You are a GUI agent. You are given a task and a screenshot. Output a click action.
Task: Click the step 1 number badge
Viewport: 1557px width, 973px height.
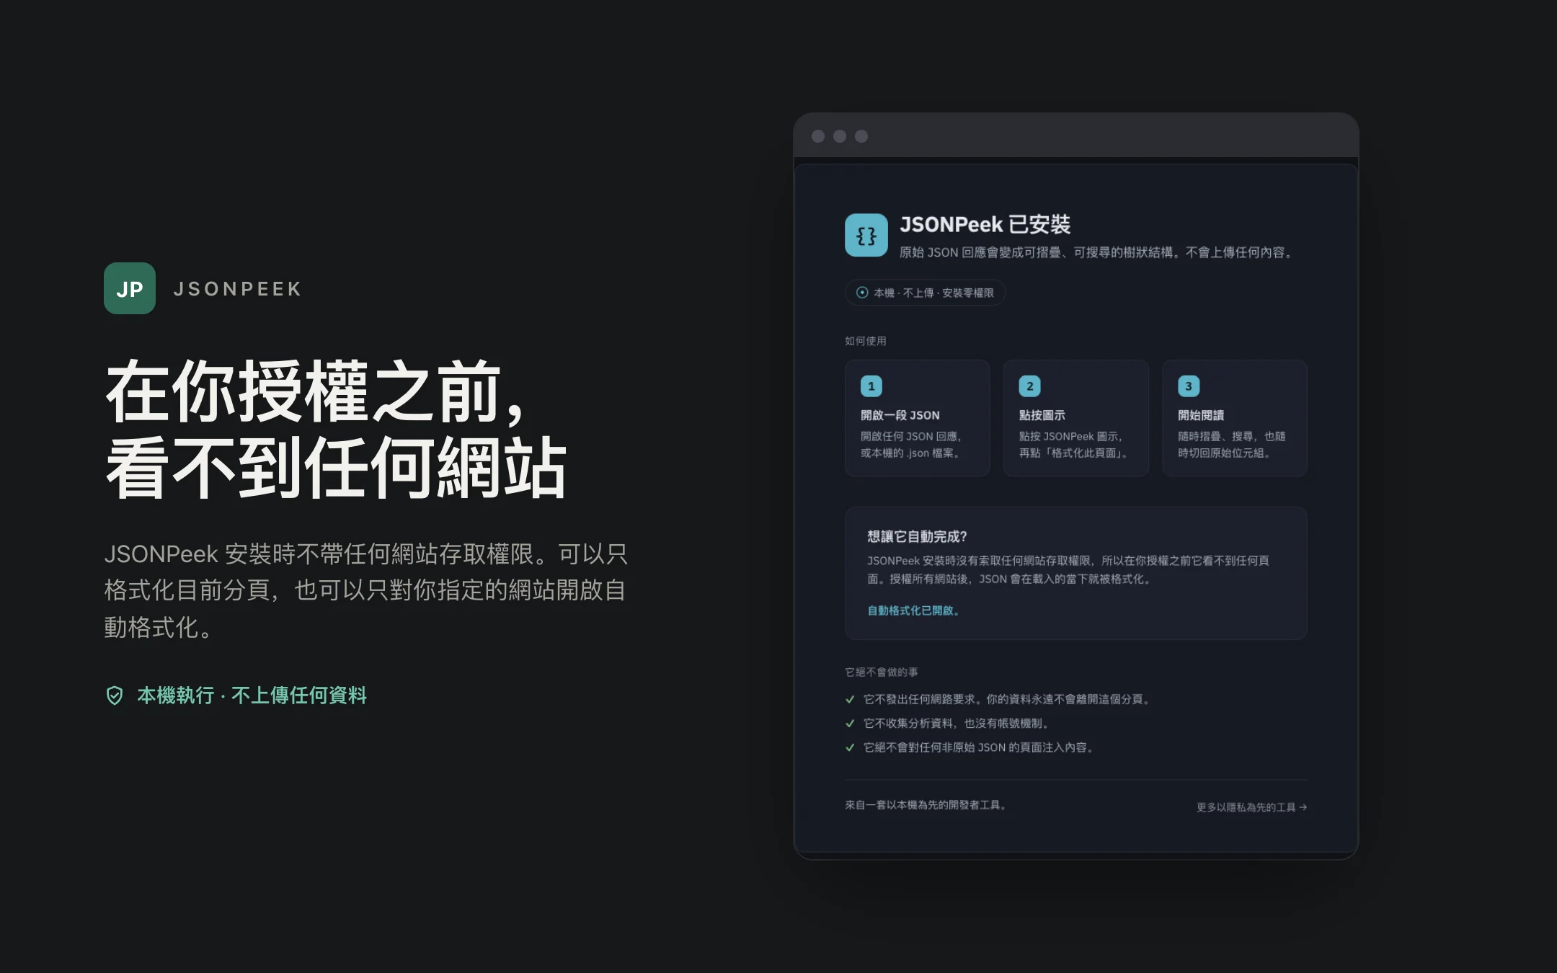coord(871,386)
